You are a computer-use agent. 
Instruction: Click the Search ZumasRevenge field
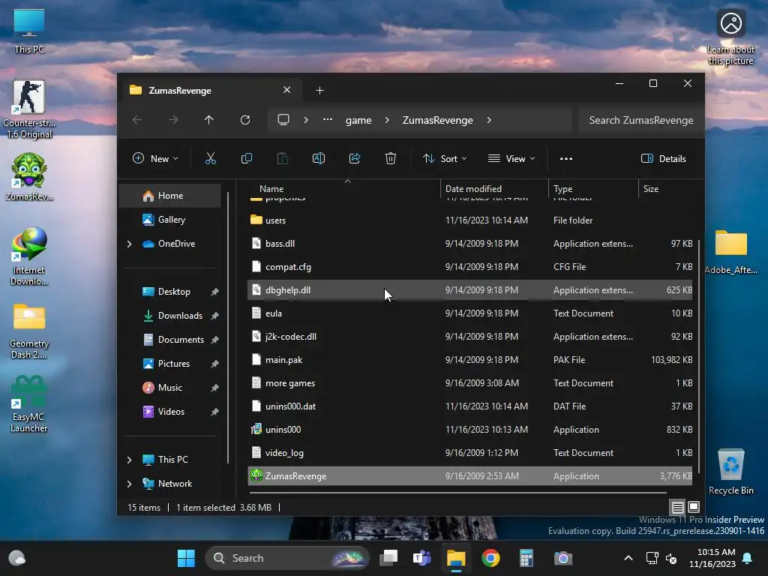(640, 120)
